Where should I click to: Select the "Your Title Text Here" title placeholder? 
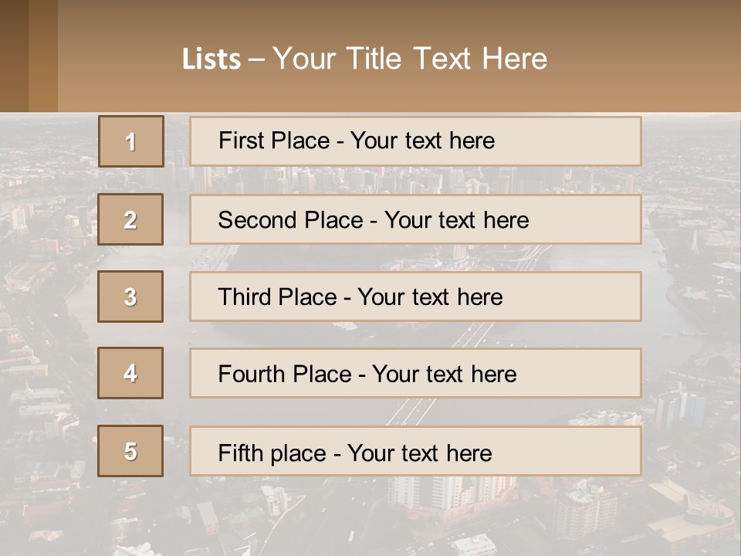tap(410, 59)
